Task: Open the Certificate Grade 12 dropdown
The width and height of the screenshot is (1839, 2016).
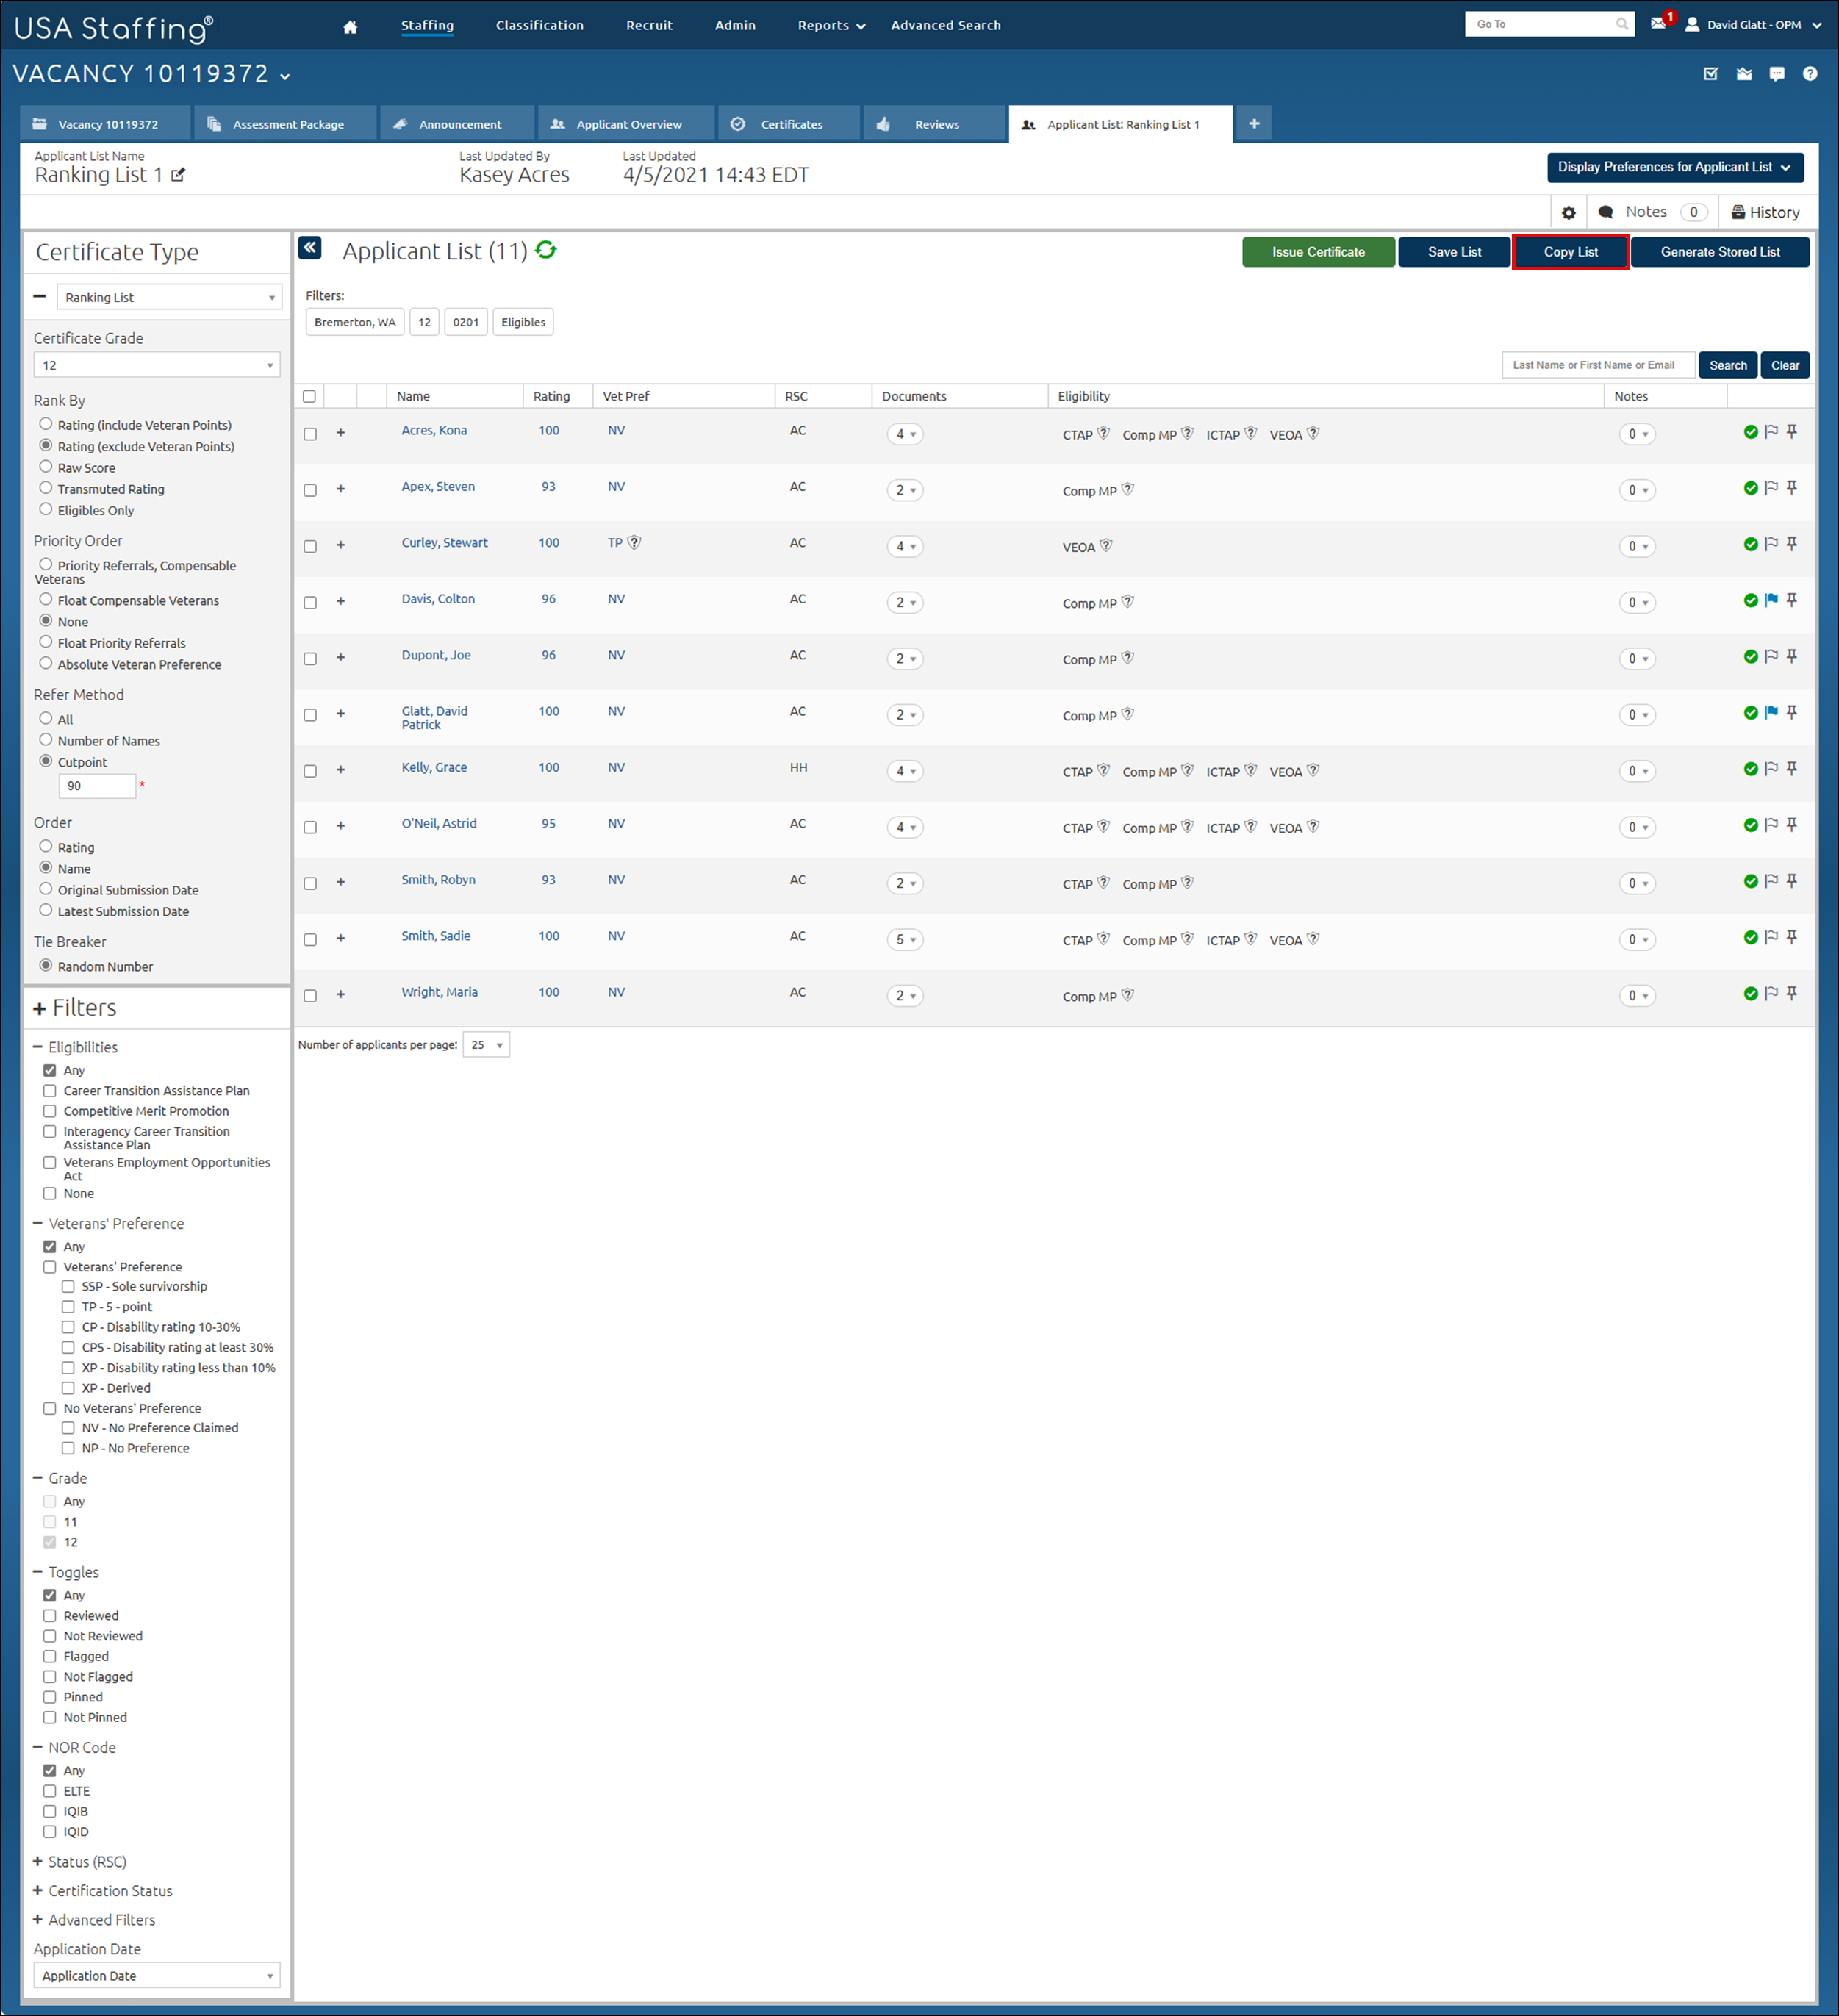Action: pos(157,365)
